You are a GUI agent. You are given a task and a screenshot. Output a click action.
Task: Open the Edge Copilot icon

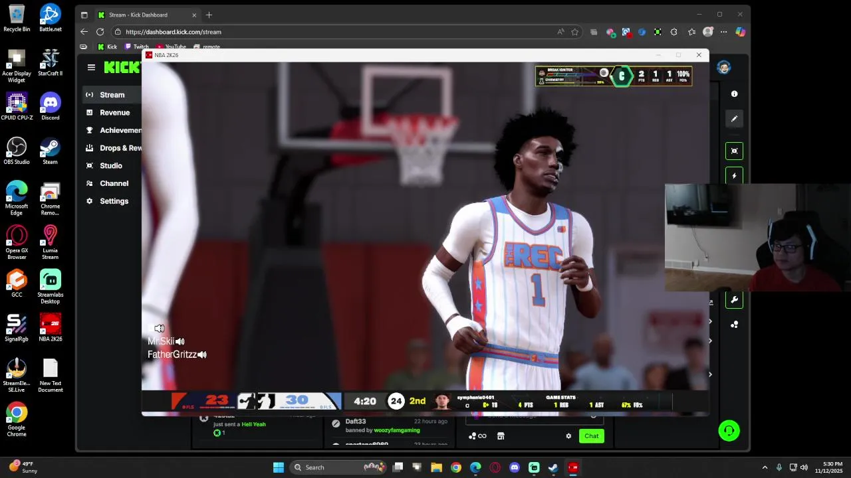740,32
